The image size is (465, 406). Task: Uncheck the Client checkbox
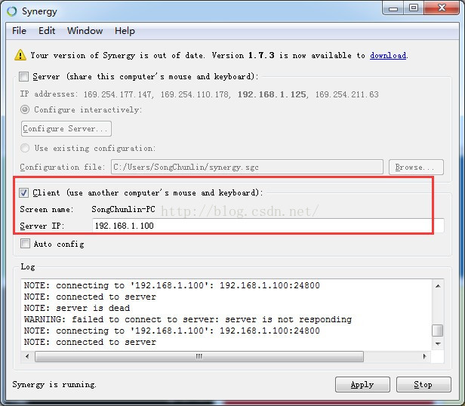tap(23, 192)
